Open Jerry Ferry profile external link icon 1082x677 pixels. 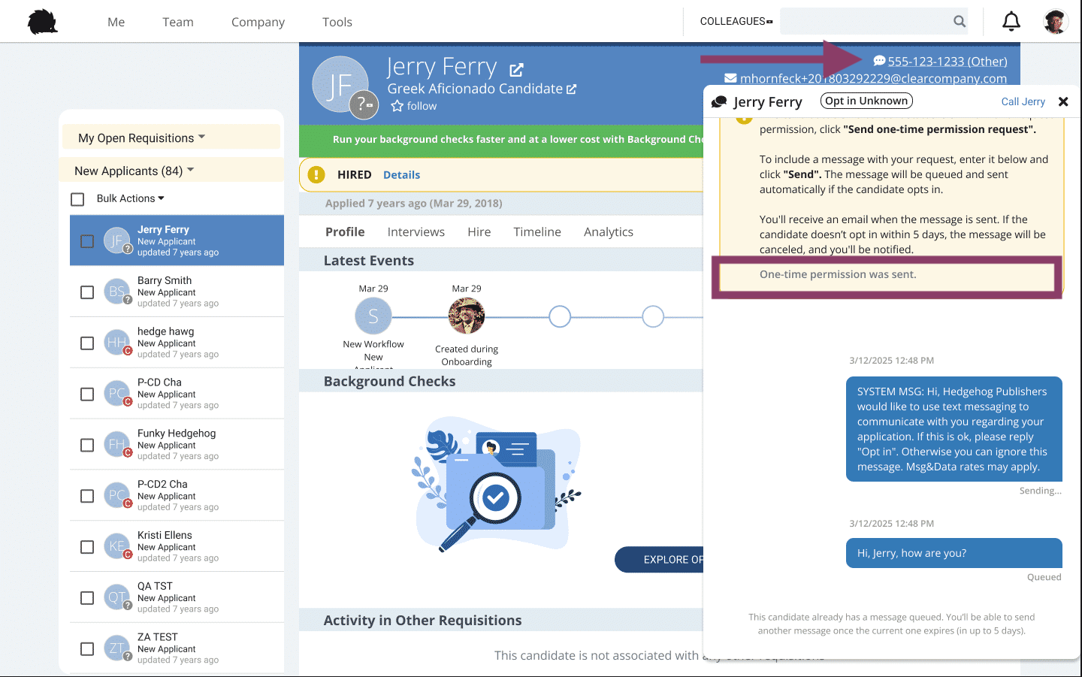(x=516, y=70)
